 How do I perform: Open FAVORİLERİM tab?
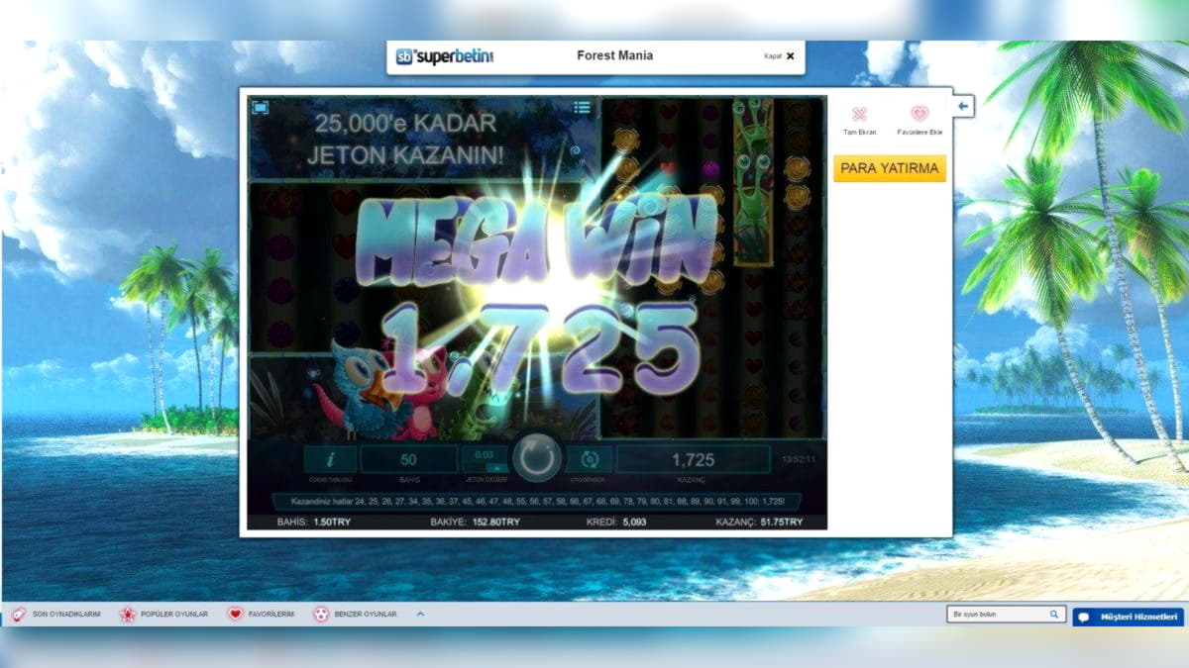click(x=261, y=615)
